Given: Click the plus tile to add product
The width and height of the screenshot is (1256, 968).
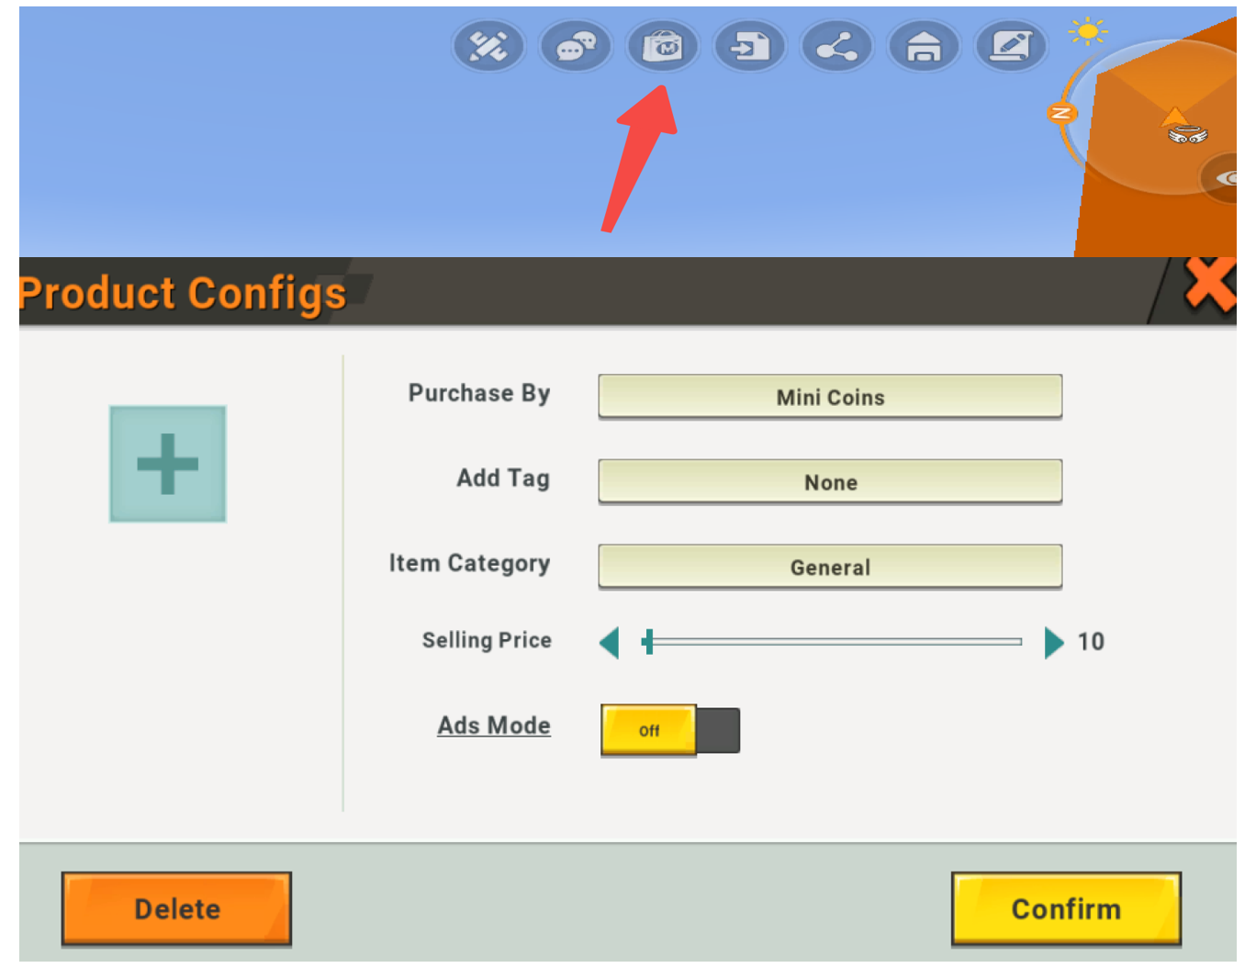Looking at the screenshot, I should 168,464.
